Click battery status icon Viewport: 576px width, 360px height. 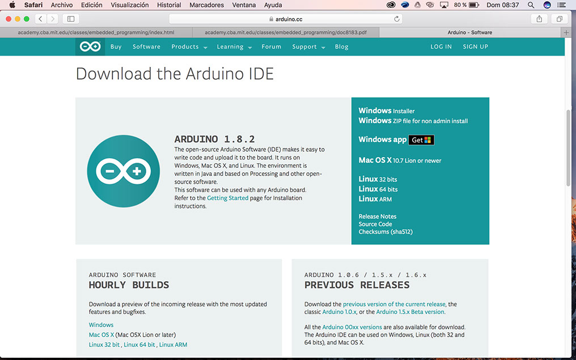474,5
